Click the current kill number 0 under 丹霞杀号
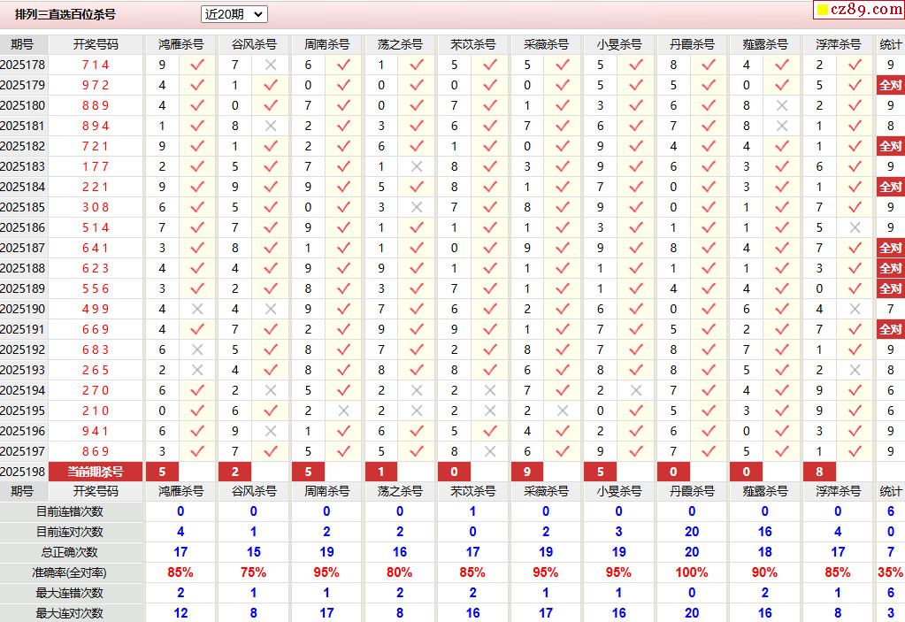The width and height of the screenshot is (905, 622). tap(673, 472)
